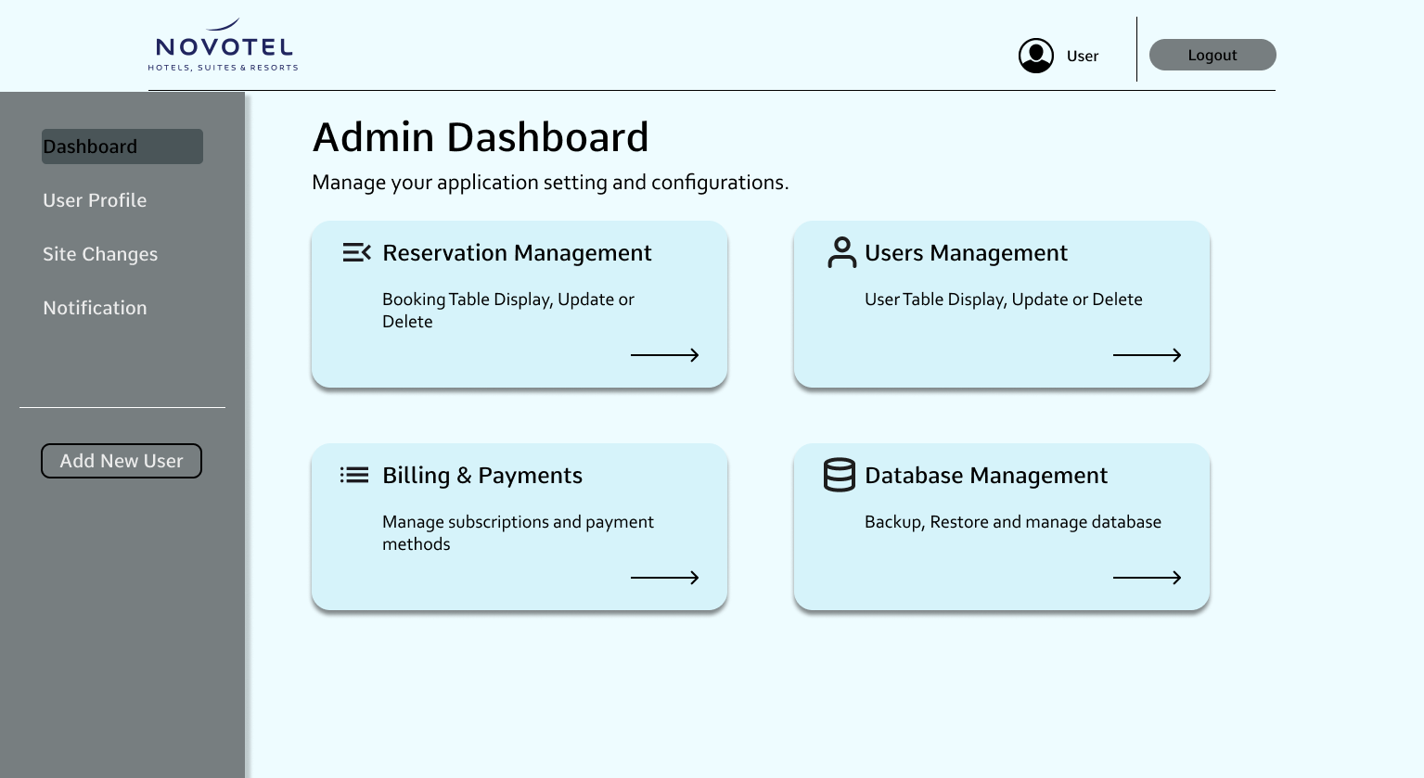Click "Booking Table Display, Update or Delete" text
The width and height of the screenshot is (1424, 778).
(x=508, y=311)
